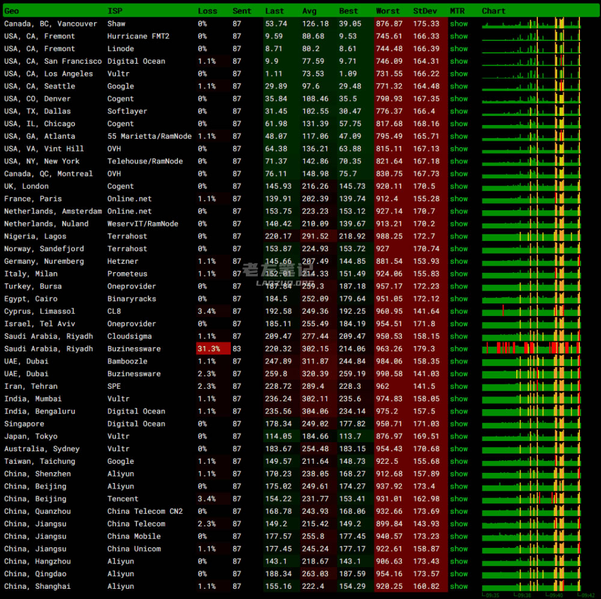
Task: Click the StDev column header
Action: click(x=425, y=11)
